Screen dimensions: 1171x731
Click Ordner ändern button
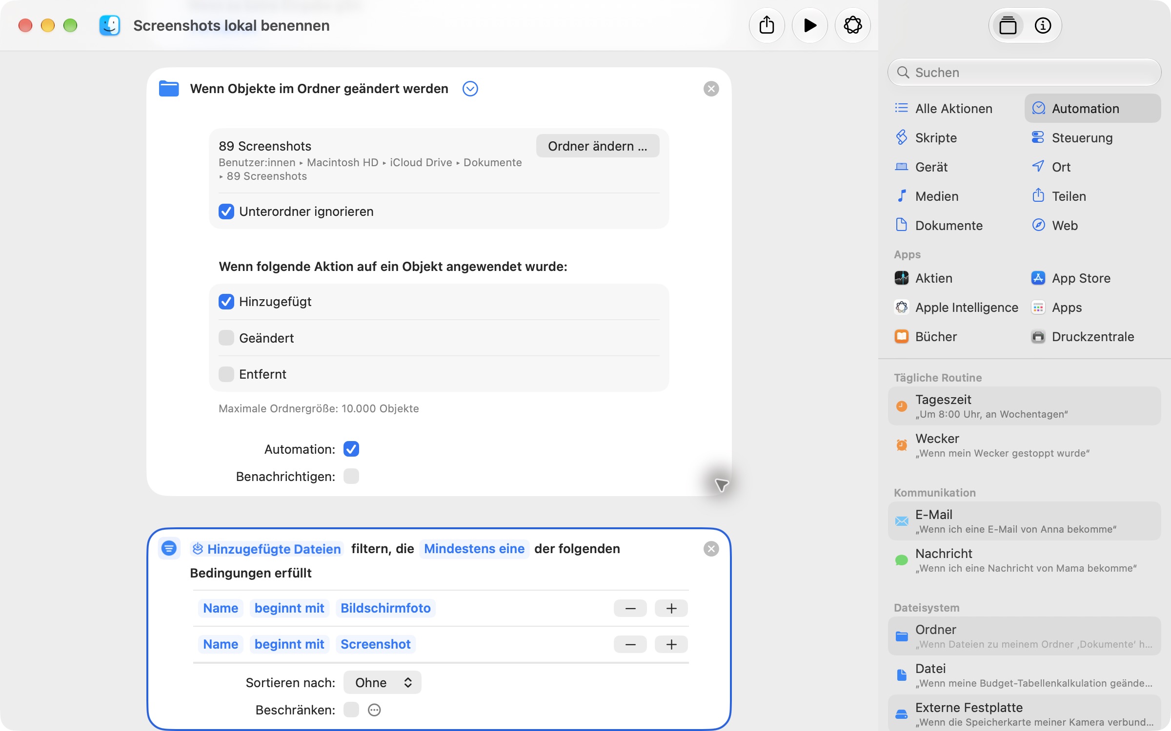(598, 146)
